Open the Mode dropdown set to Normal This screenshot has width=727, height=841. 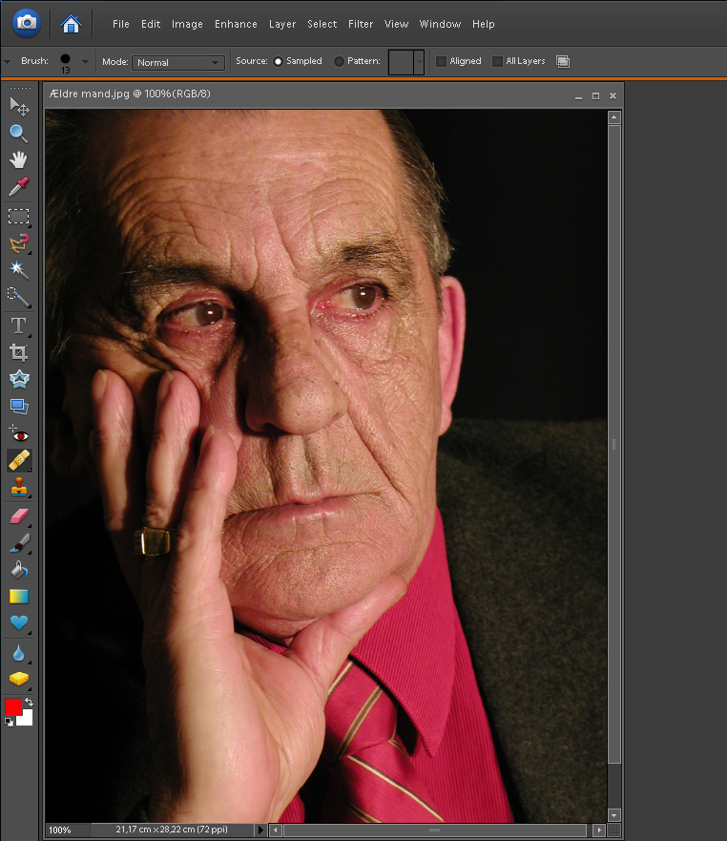[x=177, y=63]
